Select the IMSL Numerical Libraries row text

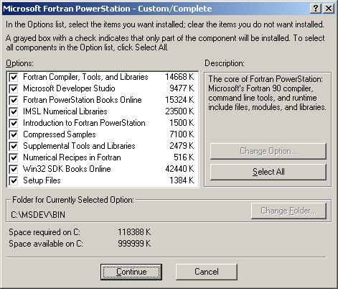(x=65, y=111)
